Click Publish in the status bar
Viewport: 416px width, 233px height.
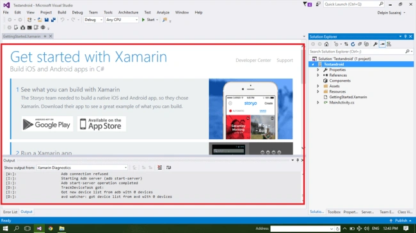[x=401, y=221]
